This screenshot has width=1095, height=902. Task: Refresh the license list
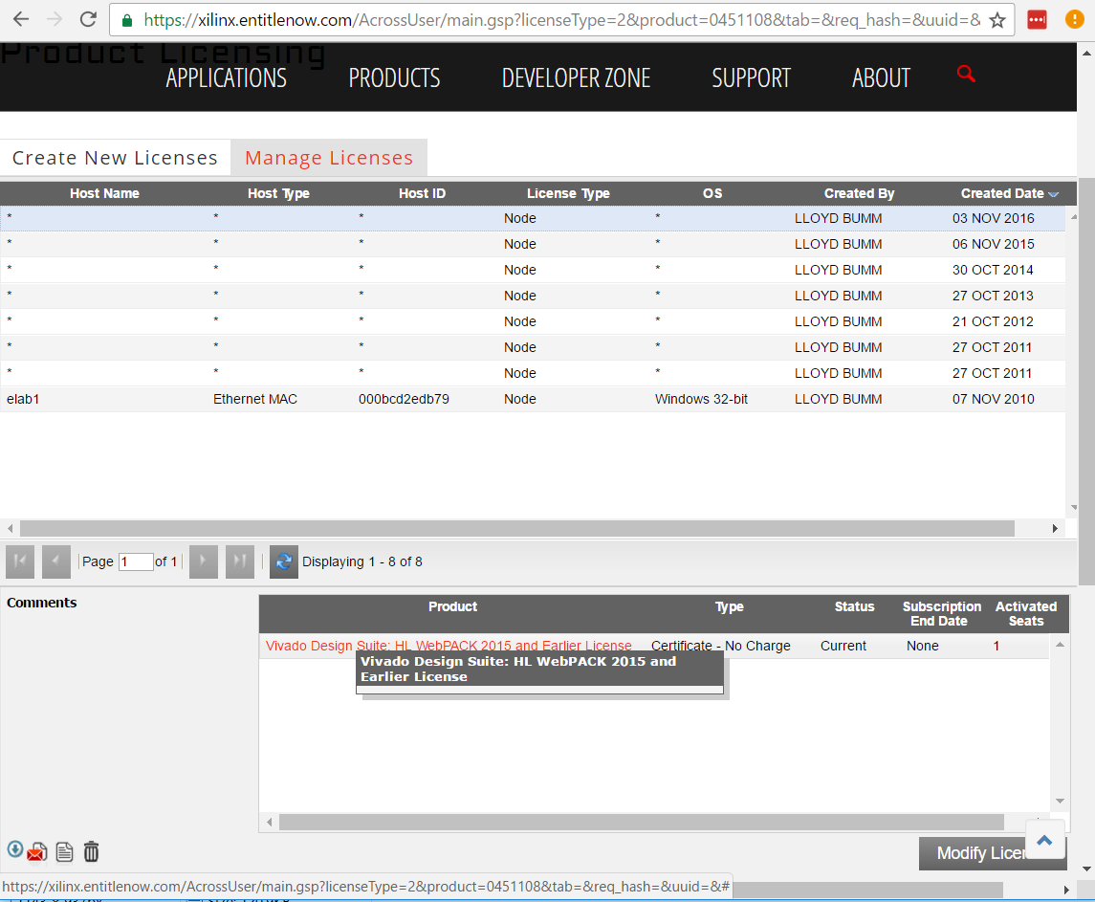tap(283, 561)
